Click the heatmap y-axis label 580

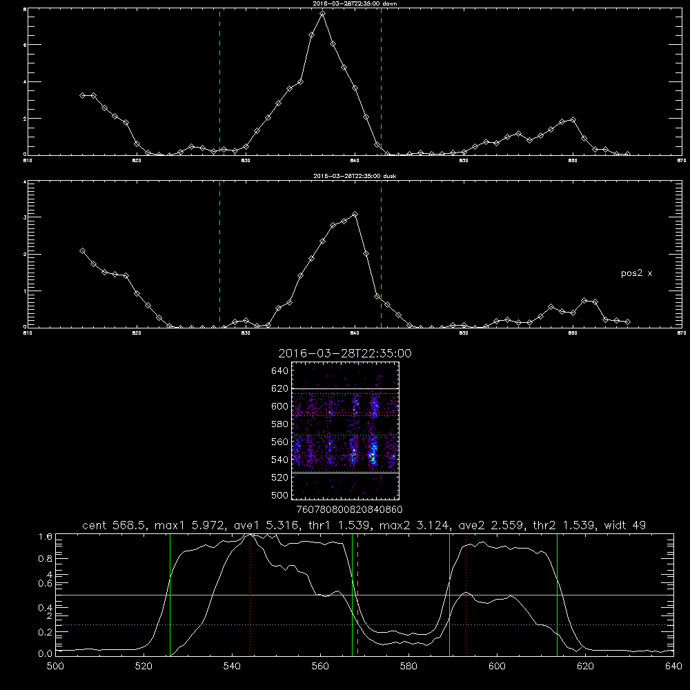[x=280, y=424]
